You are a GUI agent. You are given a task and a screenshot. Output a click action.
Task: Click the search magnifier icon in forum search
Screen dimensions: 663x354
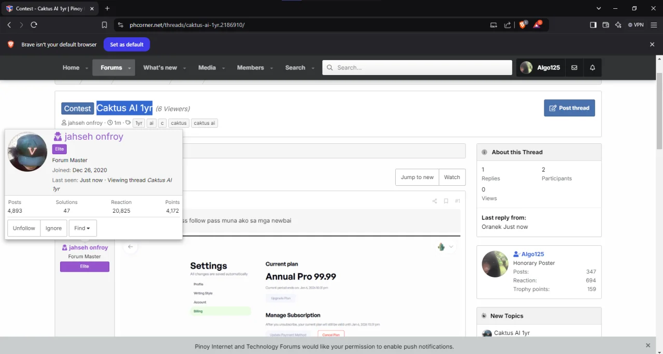pos(329,68)
